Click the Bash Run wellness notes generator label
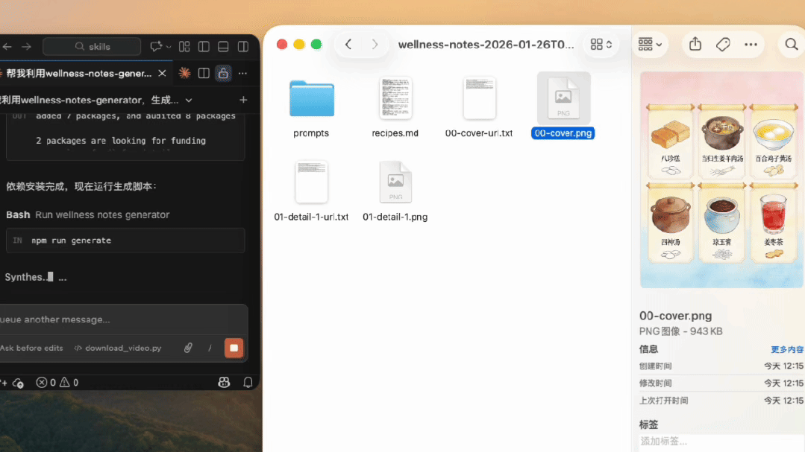The width and height of the screenshot is (805, 452). [x=88, y=214]
